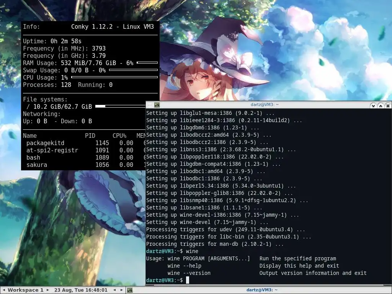Click the clock showing 23 Aug, Tue
The width and height of the screenshot is (392, 294).
81,290
